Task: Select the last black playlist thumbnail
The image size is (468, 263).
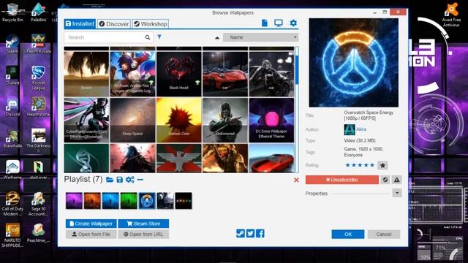Action: pos(184,201)
